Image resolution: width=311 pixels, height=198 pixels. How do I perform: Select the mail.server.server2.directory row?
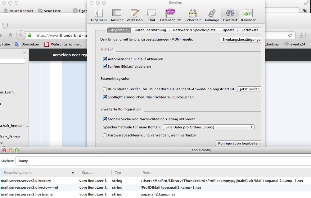(155, 181)
